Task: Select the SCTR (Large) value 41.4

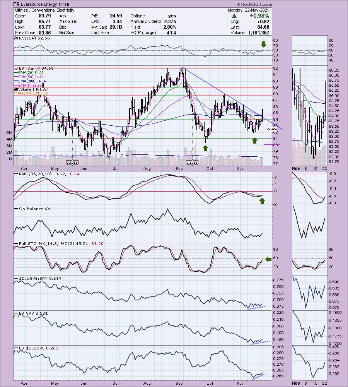Action: (x=171, y=33)
